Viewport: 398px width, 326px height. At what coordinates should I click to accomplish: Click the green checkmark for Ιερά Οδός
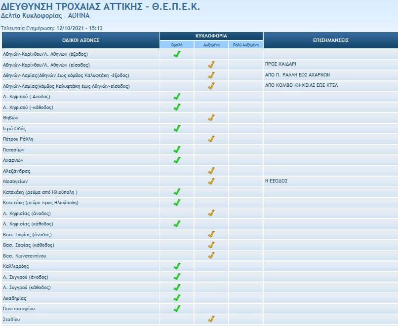point(177,128)
